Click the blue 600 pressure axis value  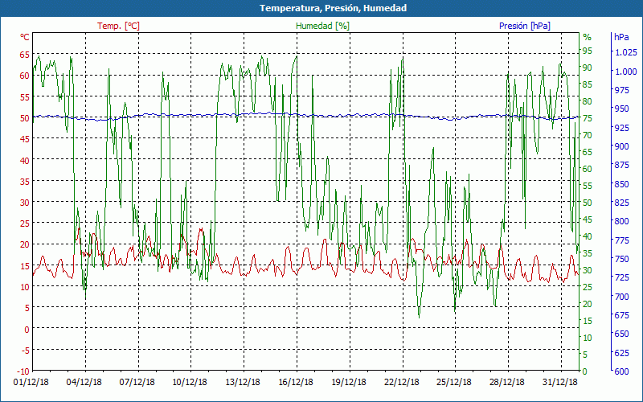tap(621, 371)
